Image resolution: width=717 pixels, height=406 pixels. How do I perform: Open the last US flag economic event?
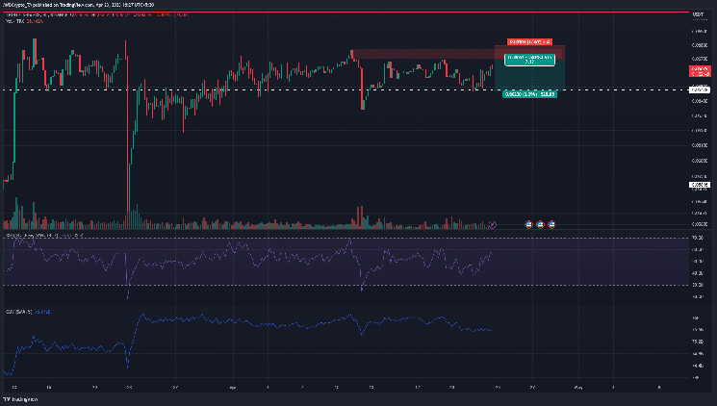coord(551,224)
